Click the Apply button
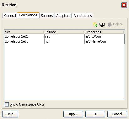 click(x=73, y=114)
